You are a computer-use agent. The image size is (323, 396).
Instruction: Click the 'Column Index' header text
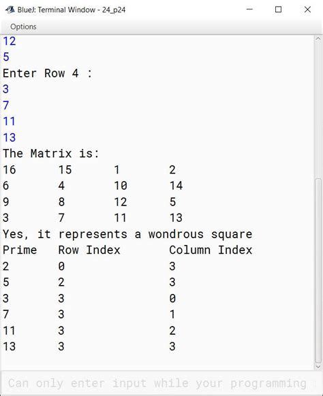coord(211,250)
